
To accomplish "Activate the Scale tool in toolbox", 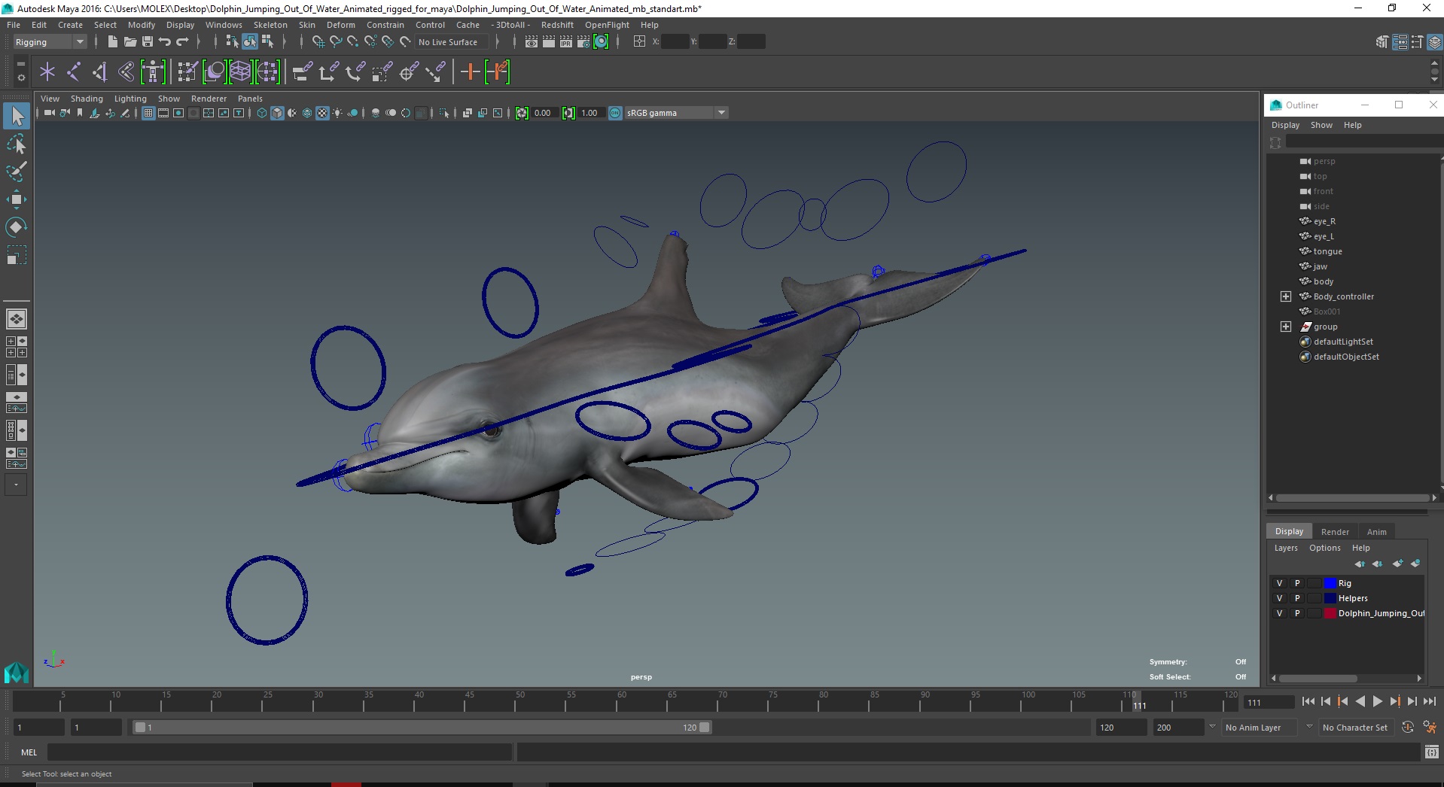I will point(17,255).
